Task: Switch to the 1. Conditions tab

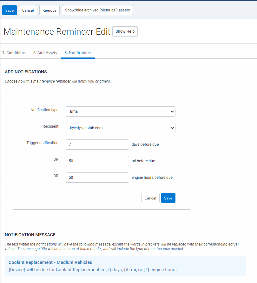Action: point(14,53)
